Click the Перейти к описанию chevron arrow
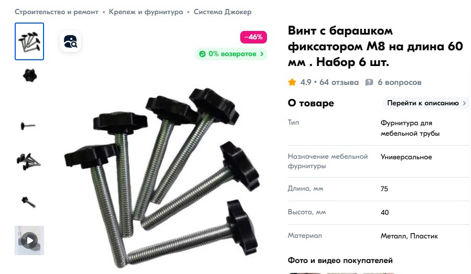This screenshot has width=471, height=274. click(464, 103)
